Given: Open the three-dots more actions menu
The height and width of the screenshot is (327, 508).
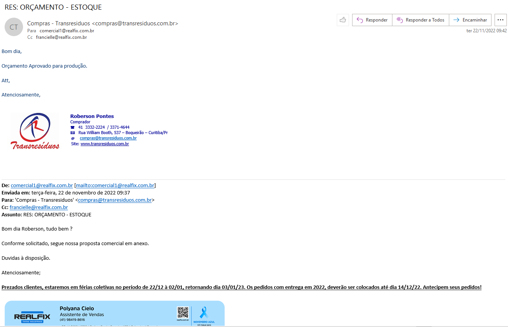Looking at the screenshot, I should pos(500,20).
